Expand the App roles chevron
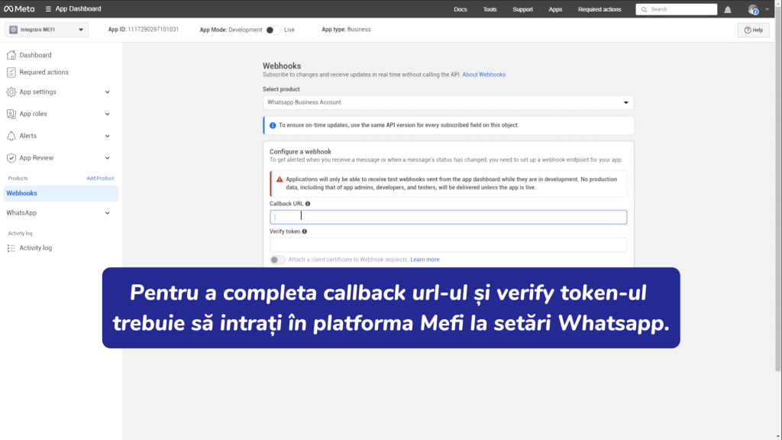Screen dimensions: 782x440 [107, 114]
